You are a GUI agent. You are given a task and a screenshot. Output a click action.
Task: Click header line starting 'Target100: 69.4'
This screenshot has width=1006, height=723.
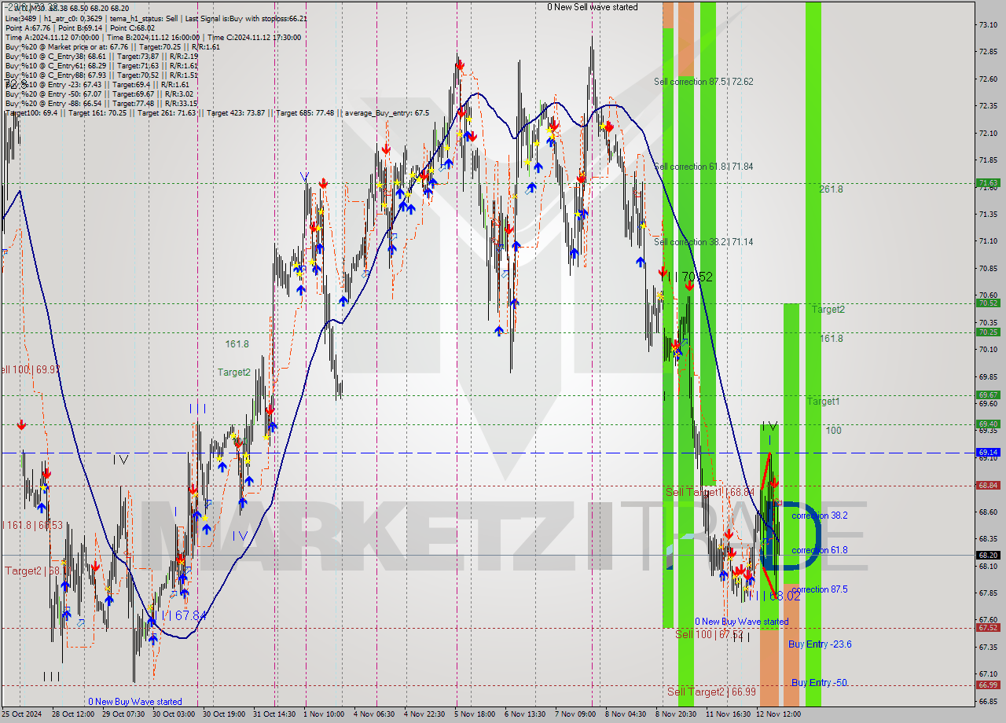[x=217, y=113]
